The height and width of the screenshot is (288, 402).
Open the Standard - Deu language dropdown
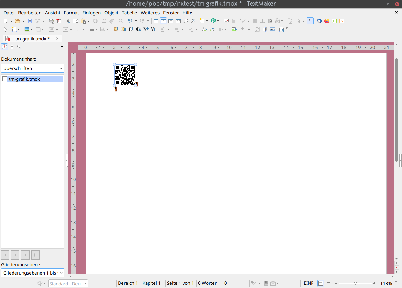68,284
